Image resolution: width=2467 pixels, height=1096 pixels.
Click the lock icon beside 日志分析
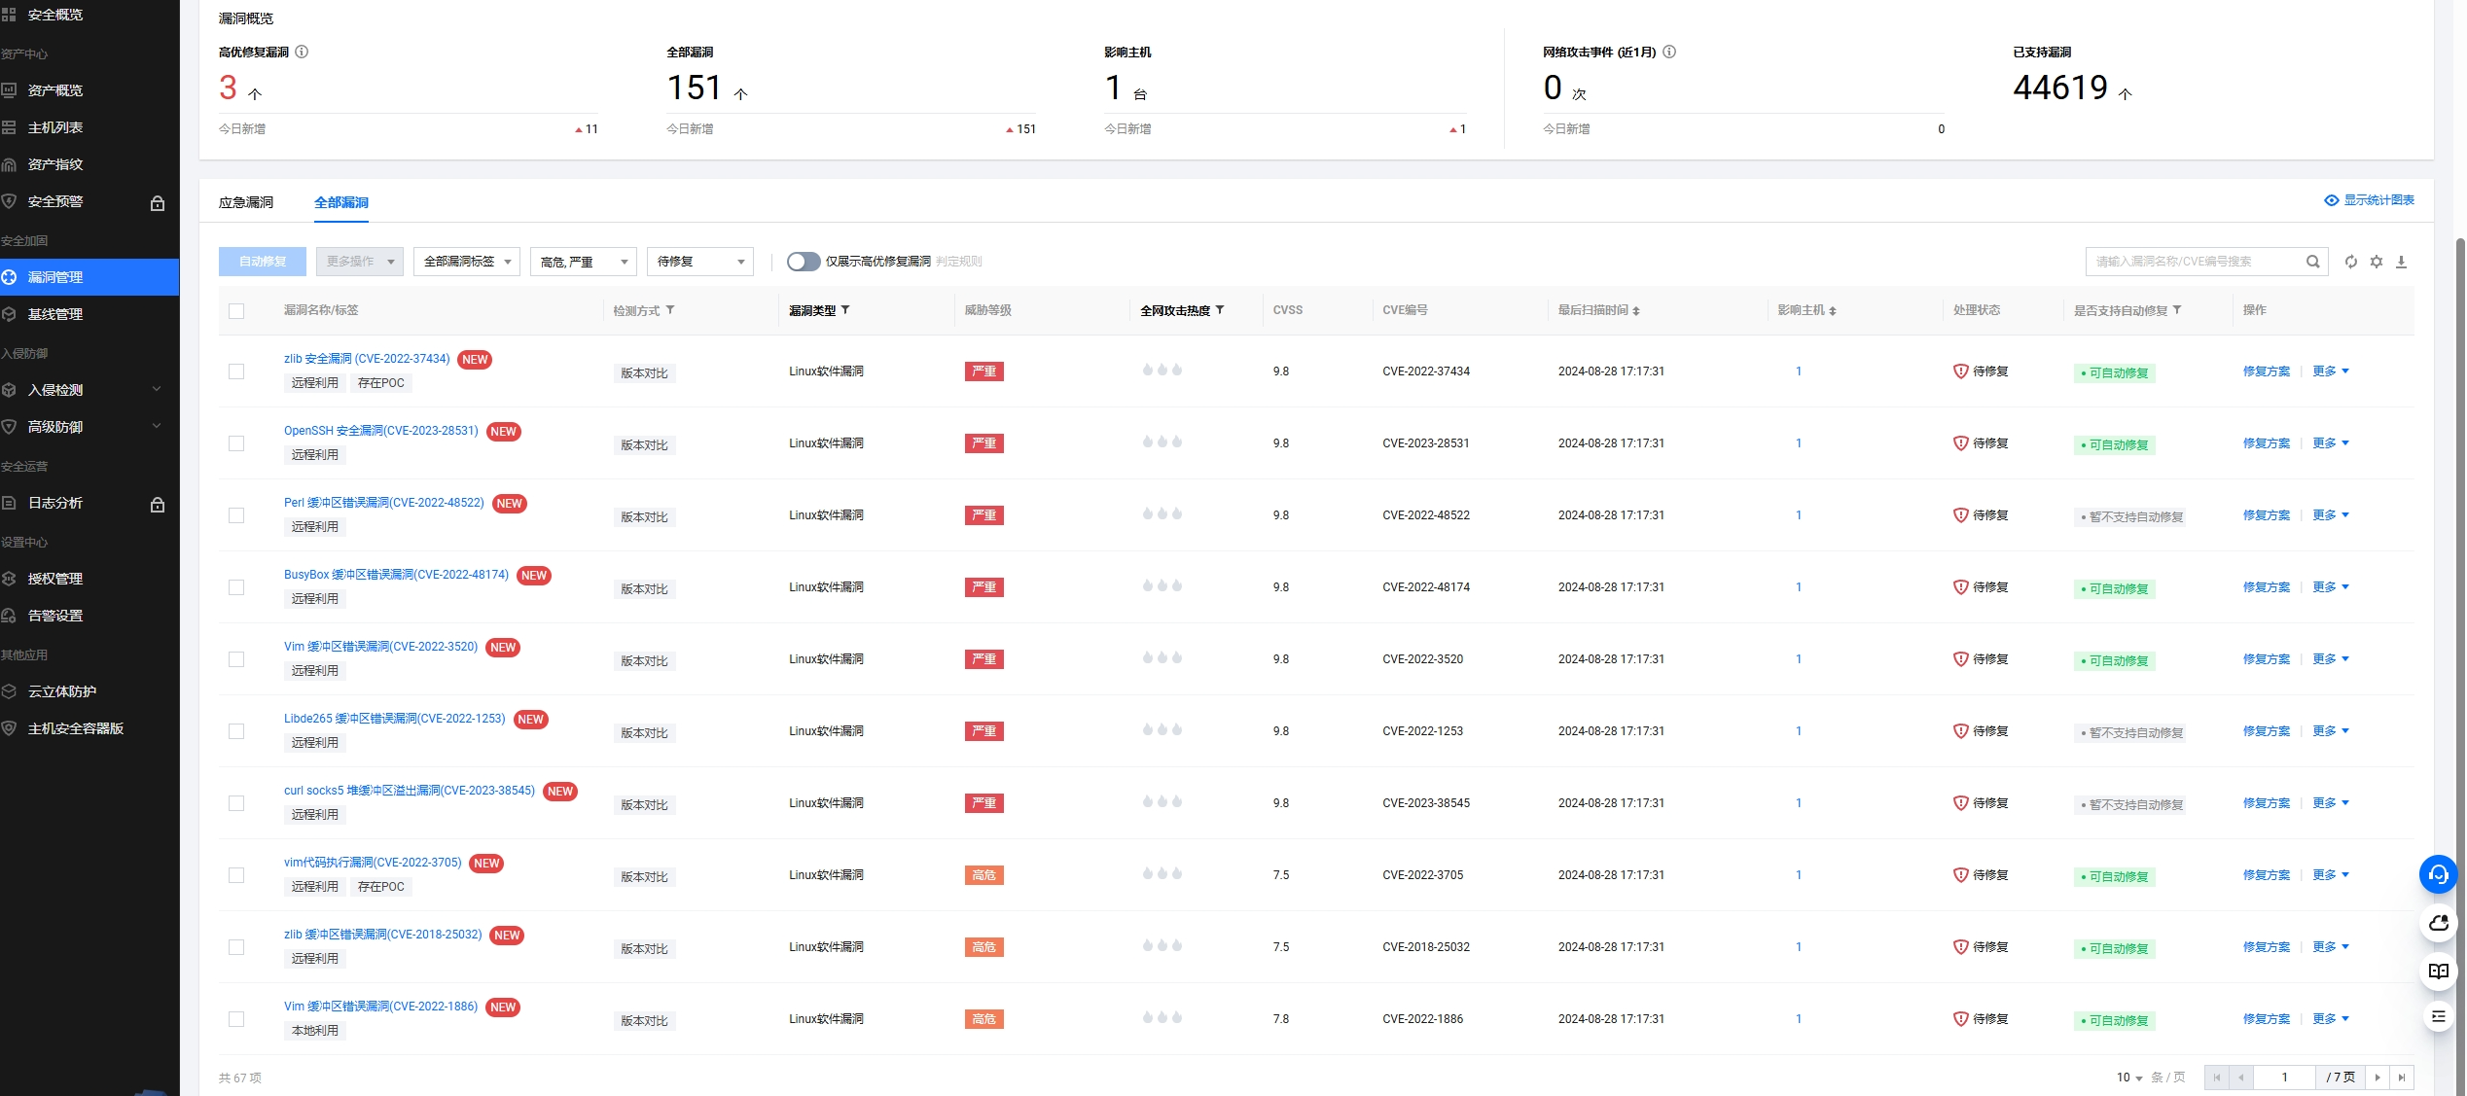pyautogui.click(x=158, y=504)
